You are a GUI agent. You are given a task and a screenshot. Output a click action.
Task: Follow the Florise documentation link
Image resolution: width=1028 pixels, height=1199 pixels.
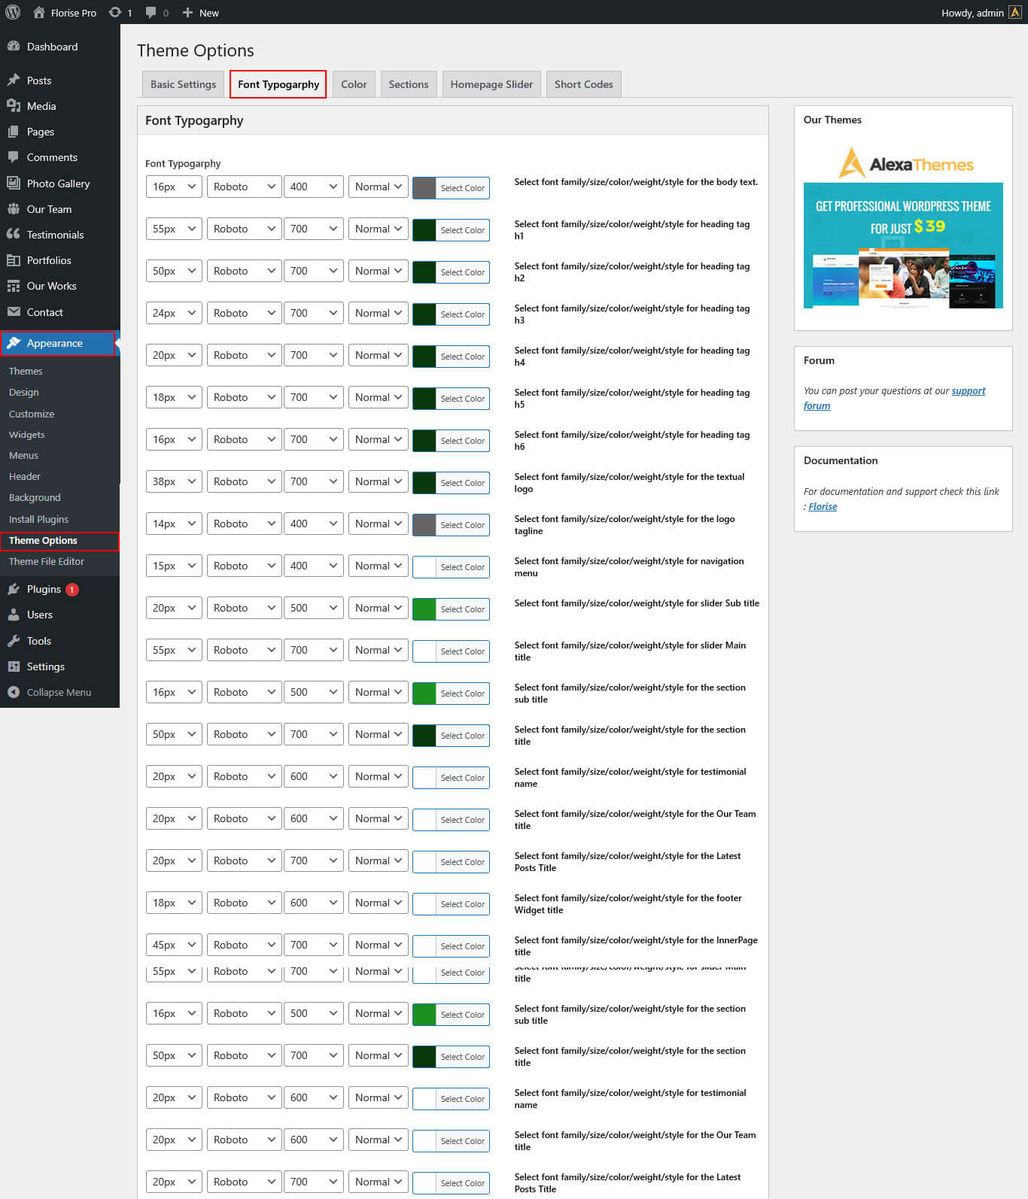click(823, 506)
